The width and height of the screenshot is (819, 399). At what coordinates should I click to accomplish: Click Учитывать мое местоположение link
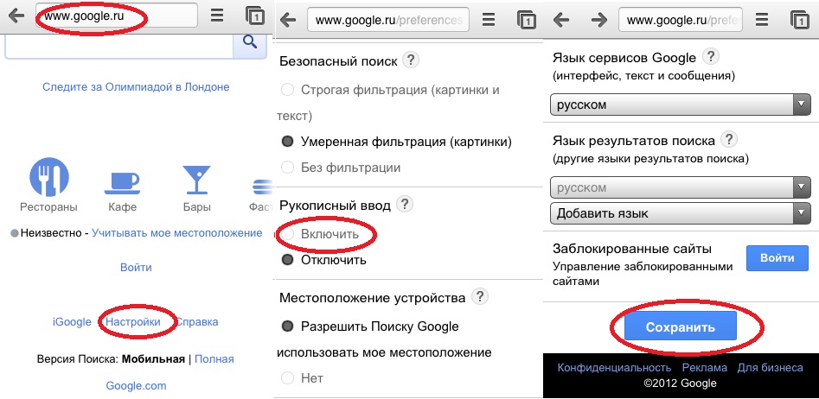point(177,232)
